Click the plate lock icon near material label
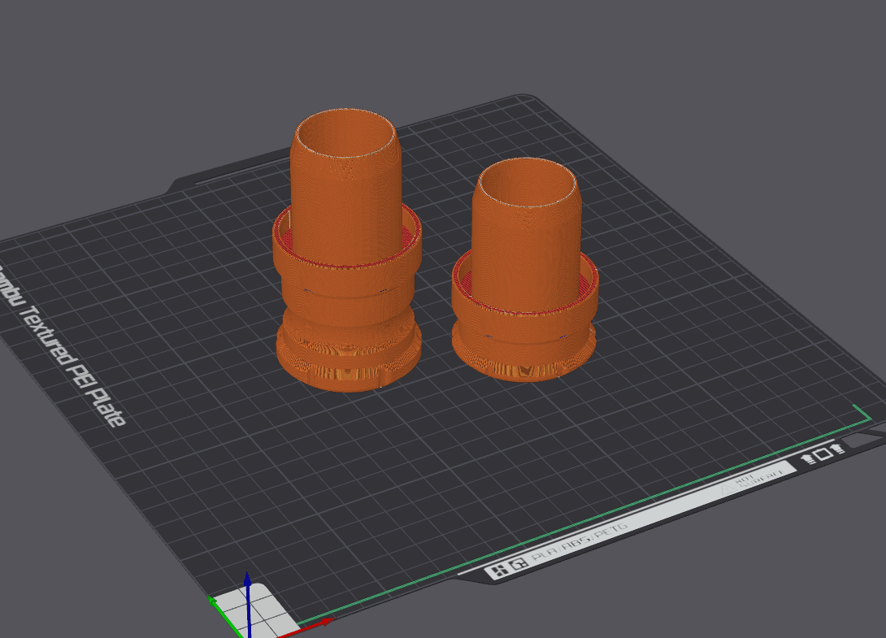 pyautogui.click(x=518, y=564)
